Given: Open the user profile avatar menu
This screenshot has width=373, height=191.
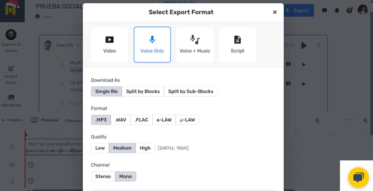Looking at the screenshot, I should pos(363,10).
